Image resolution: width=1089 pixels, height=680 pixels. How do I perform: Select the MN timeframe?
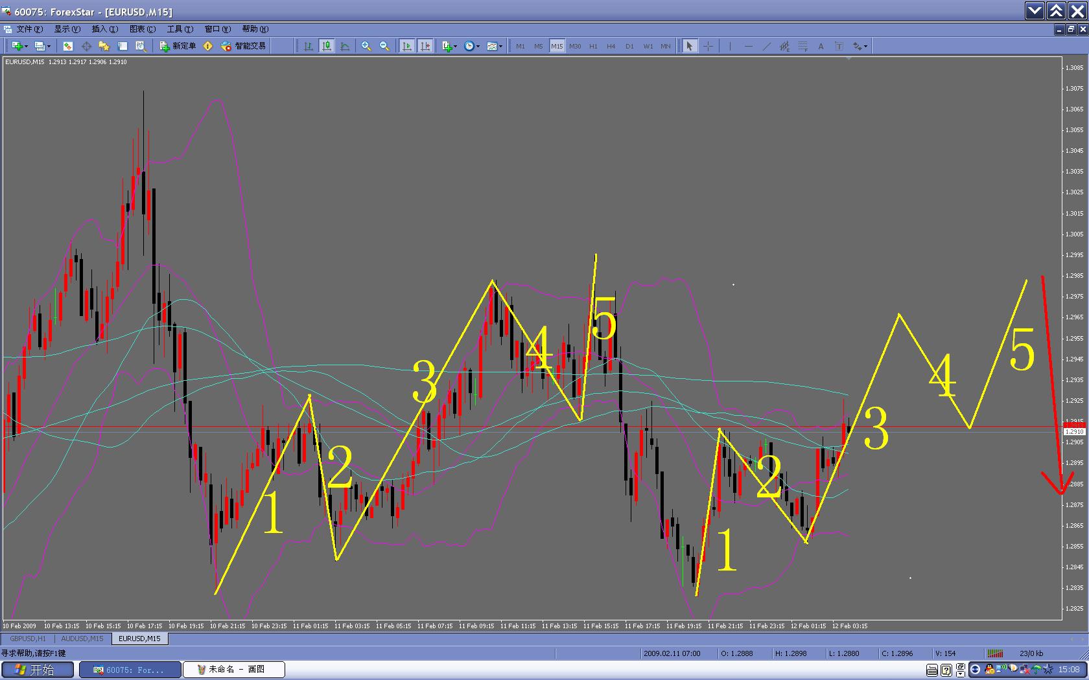pyautogui.click(x=666, y=46)
